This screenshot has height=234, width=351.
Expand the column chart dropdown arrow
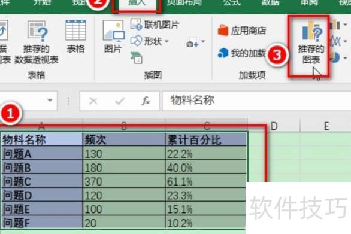pyautogui.click(x=345, y=25)
